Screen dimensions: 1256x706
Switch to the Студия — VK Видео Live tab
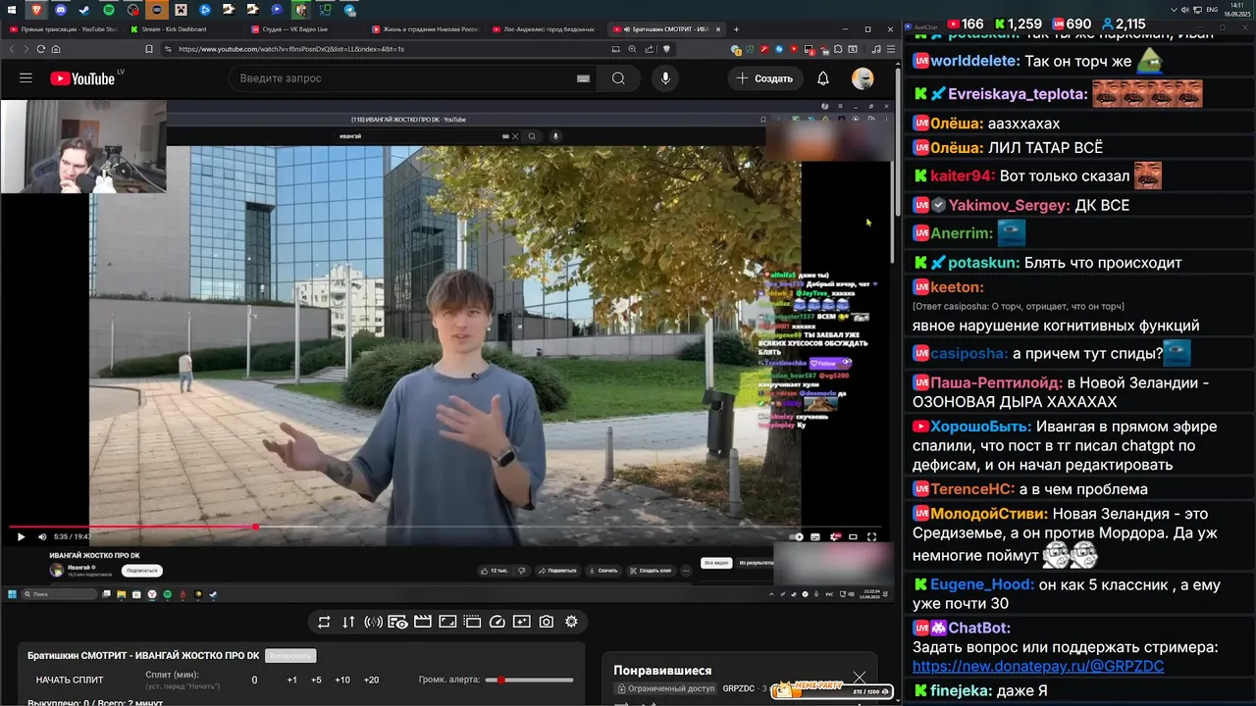[302, 29]
